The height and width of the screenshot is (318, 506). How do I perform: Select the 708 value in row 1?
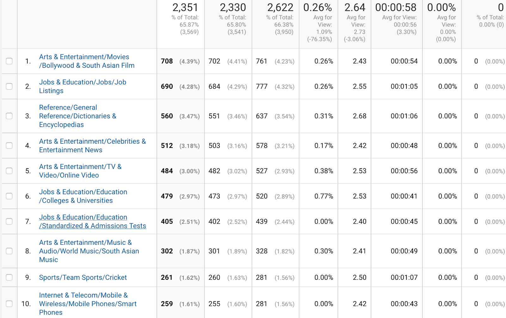(167, 61)
